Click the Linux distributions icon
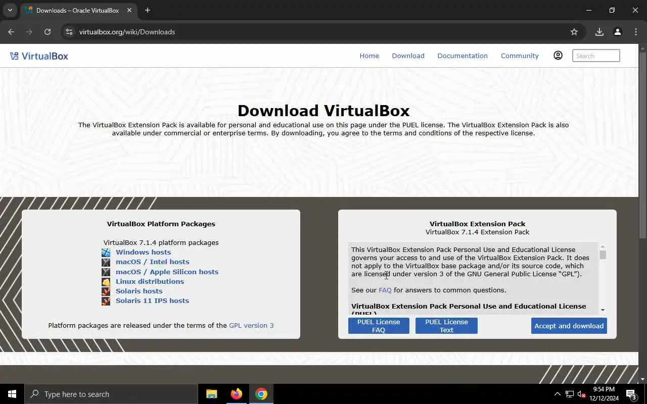This screenshot has width=647, height=404. click(x=106, y=282)
